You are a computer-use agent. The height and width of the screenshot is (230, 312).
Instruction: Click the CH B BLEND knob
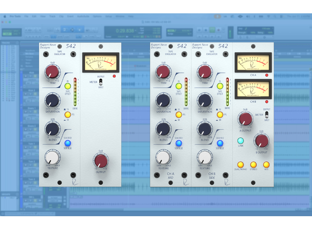coord(205,129)
